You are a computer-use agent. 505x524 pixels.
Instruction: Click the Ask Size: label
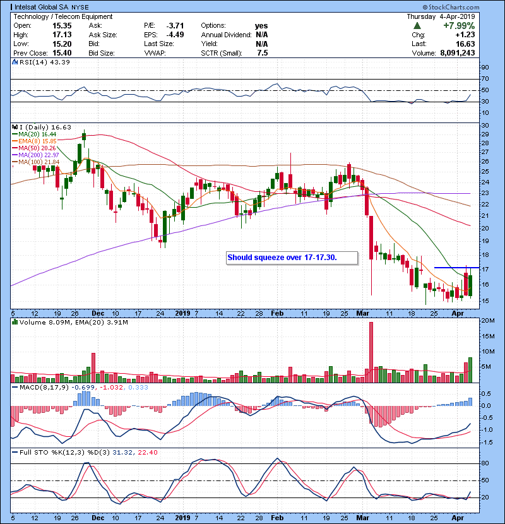(x=103, y=35)
